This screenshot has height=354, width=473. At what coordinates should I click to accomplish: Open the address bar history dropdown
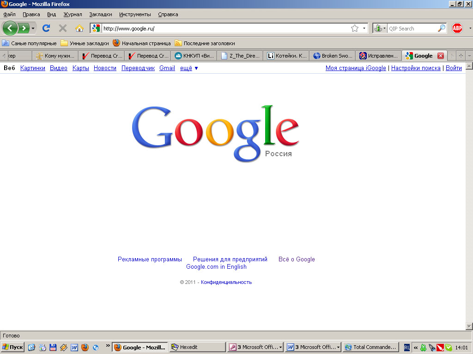[364, 28]
